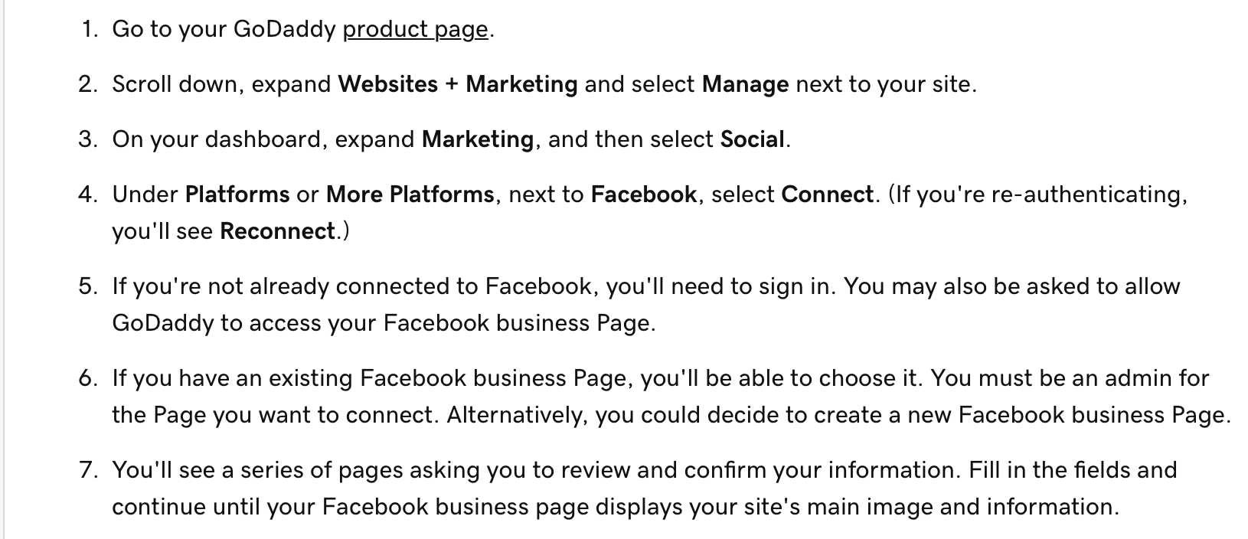This screenshot has width=1248, height=539.
Task: Click the bold Platforms text in step 4
Action: click(x=237, y=194)
